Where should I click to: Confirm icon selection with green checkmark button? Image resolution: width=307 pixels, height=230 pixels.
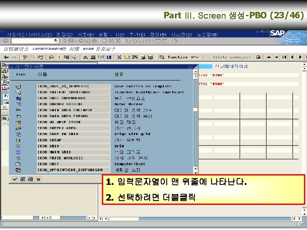click(14, 179)
